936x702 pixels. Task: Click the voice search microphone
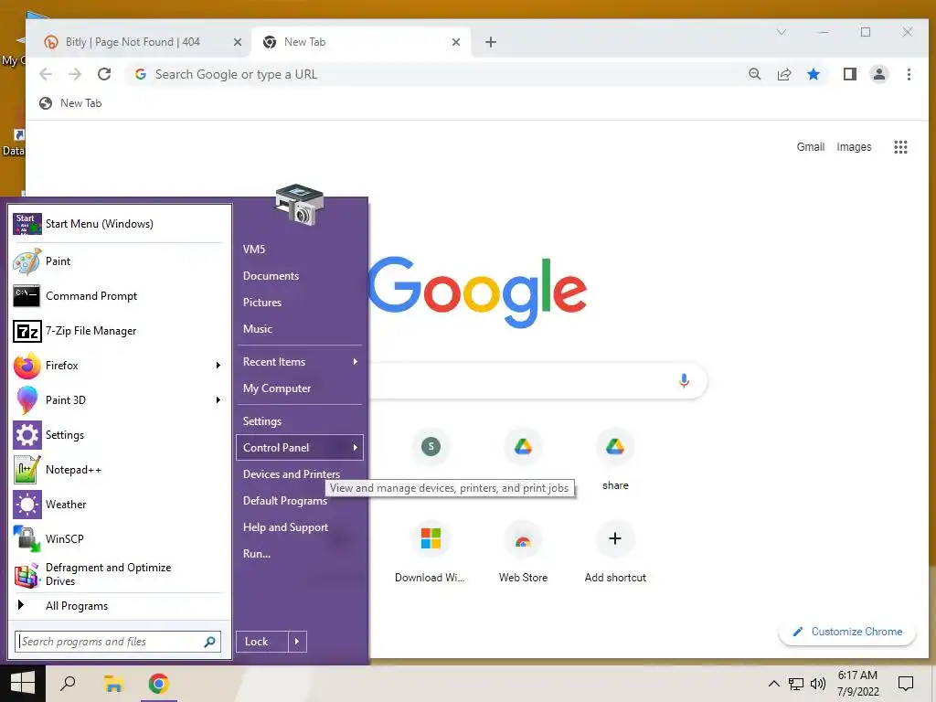(x=684, y=380)
